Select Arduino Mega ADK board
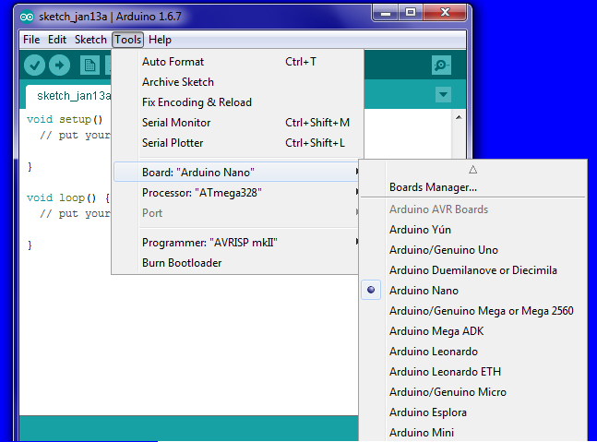 click(x=472, y=331)
